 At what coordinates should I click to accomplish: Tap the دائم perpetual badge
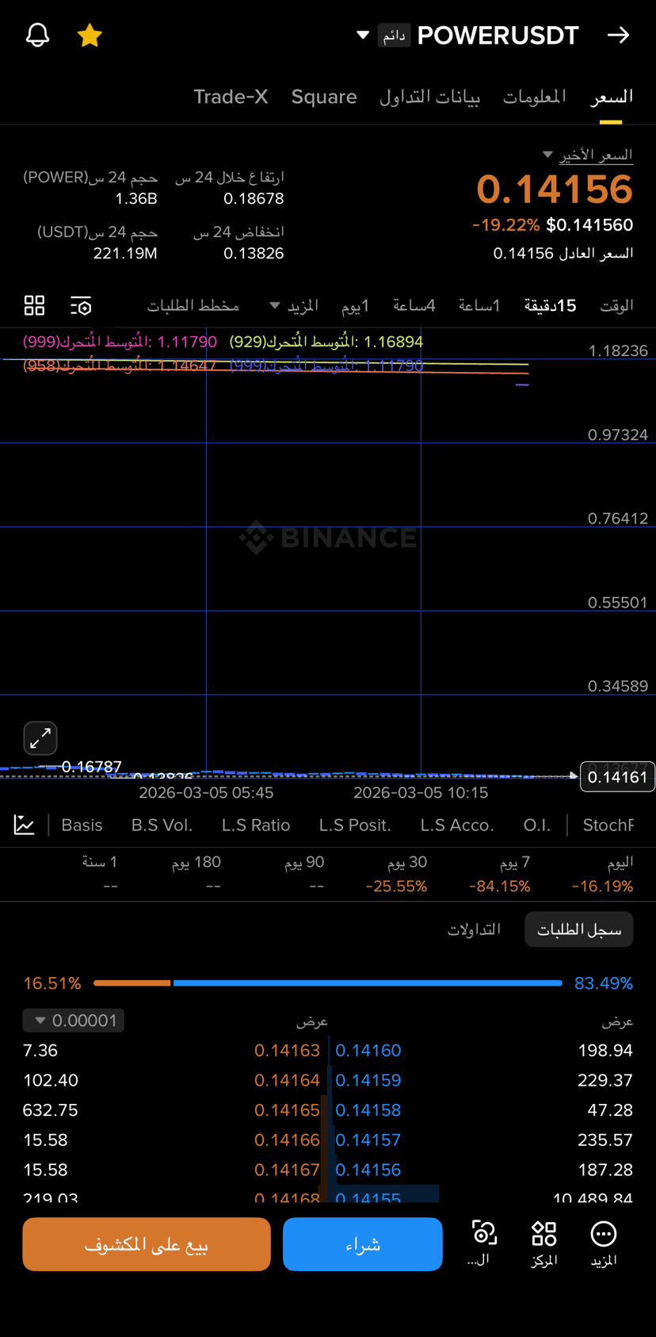394,35
